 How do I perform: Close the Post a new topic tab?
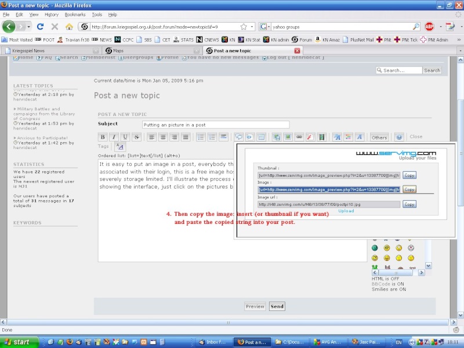pyautogui.click(x=297, y=50)
